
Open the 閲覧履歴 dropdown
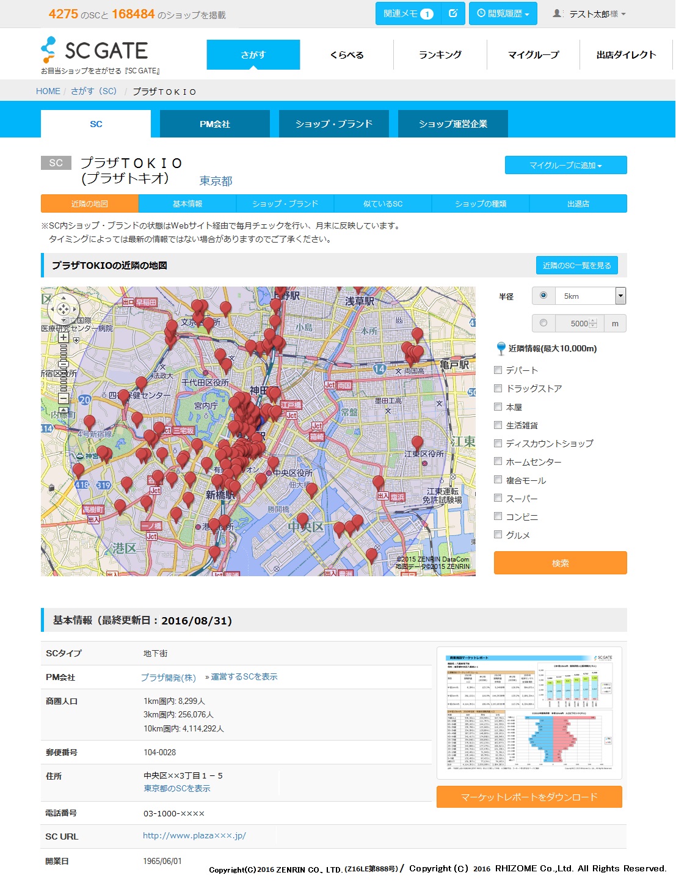coord(503,13)
